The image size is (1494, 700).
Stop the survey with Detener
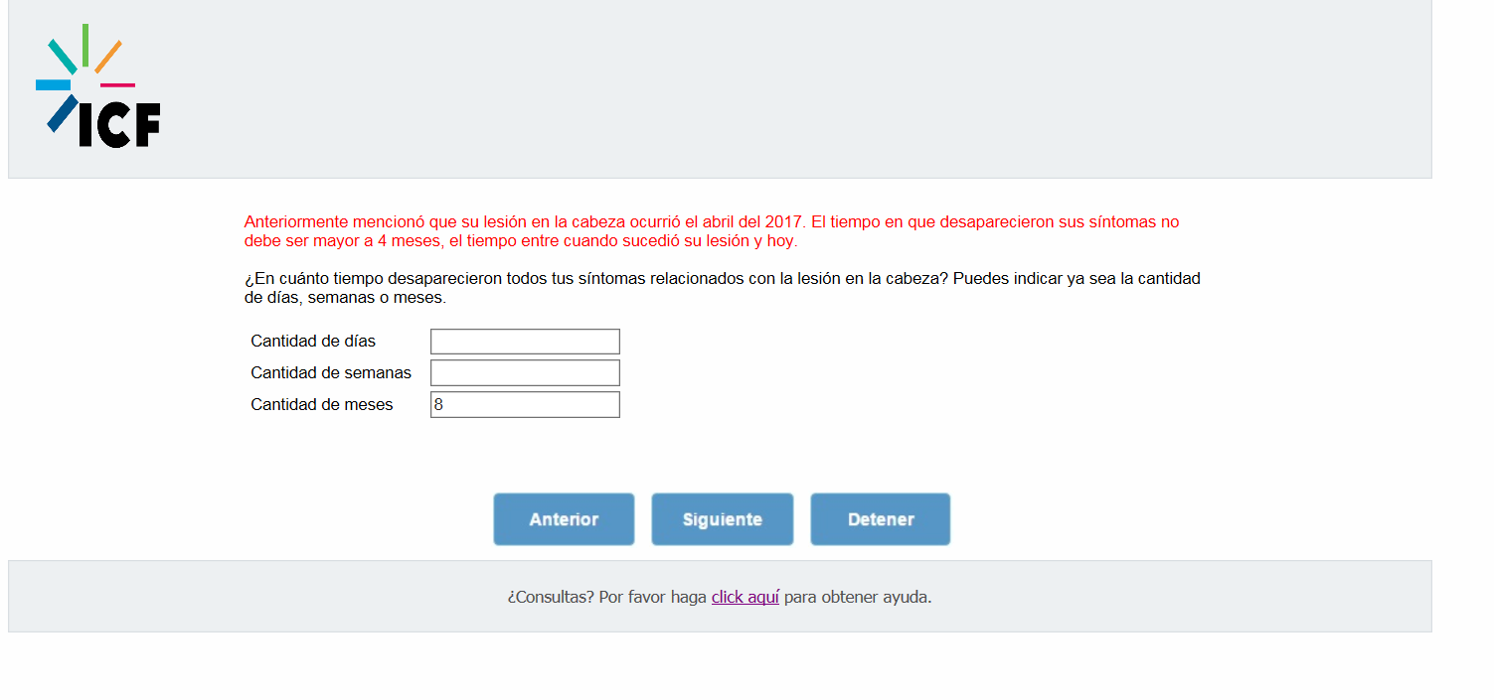coord(881,519)
